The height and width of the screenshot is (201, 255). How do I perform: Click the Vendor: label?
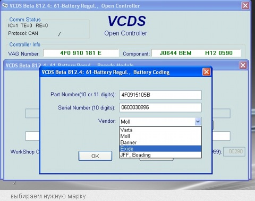107,121
